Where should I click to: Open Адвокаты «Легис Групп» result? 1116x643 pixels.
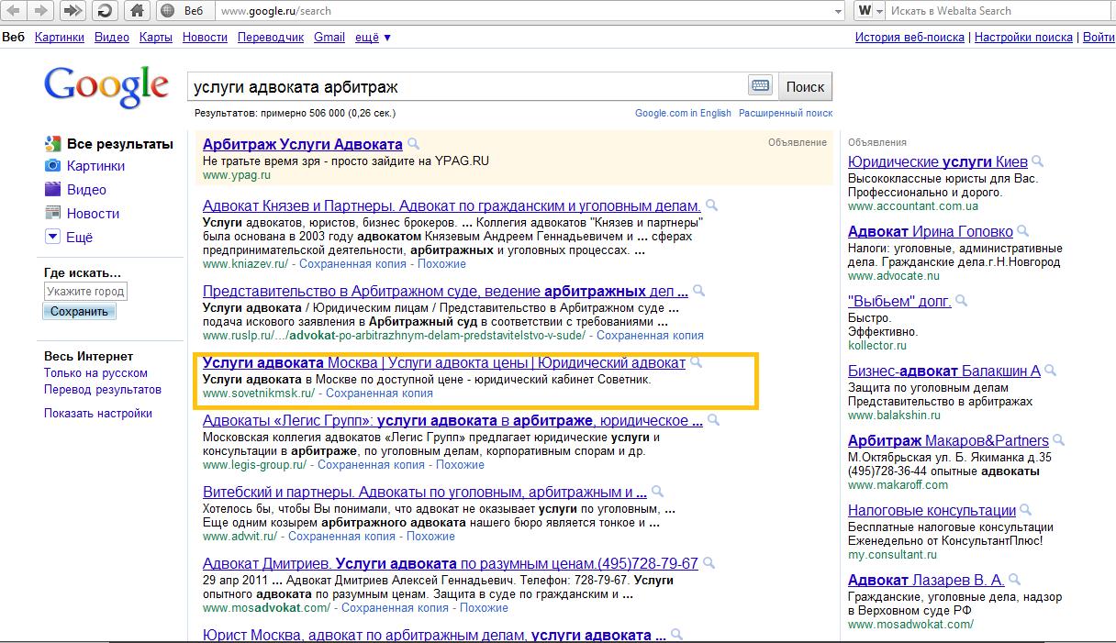pyautogui.click(x=452, y=421)
